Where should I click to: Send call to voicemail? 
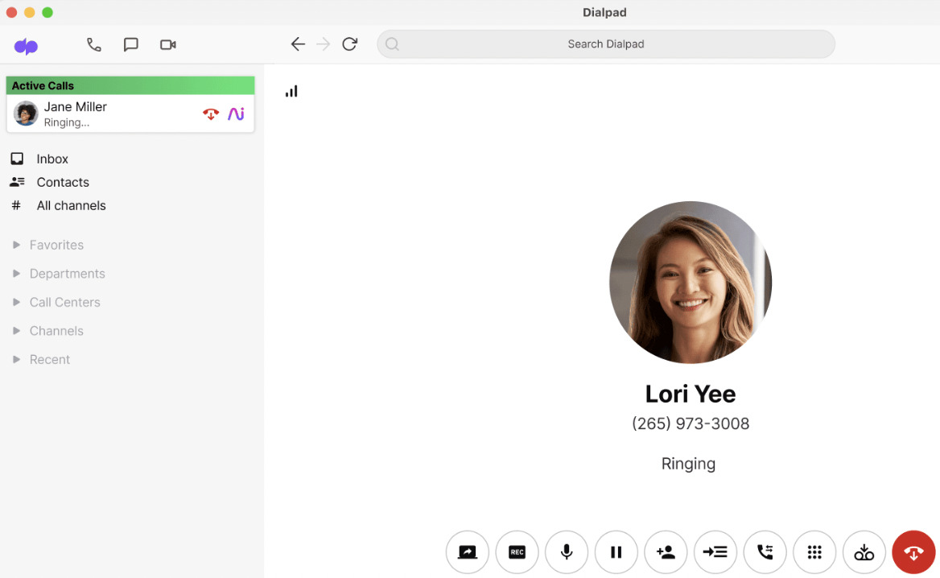point(864,552)
